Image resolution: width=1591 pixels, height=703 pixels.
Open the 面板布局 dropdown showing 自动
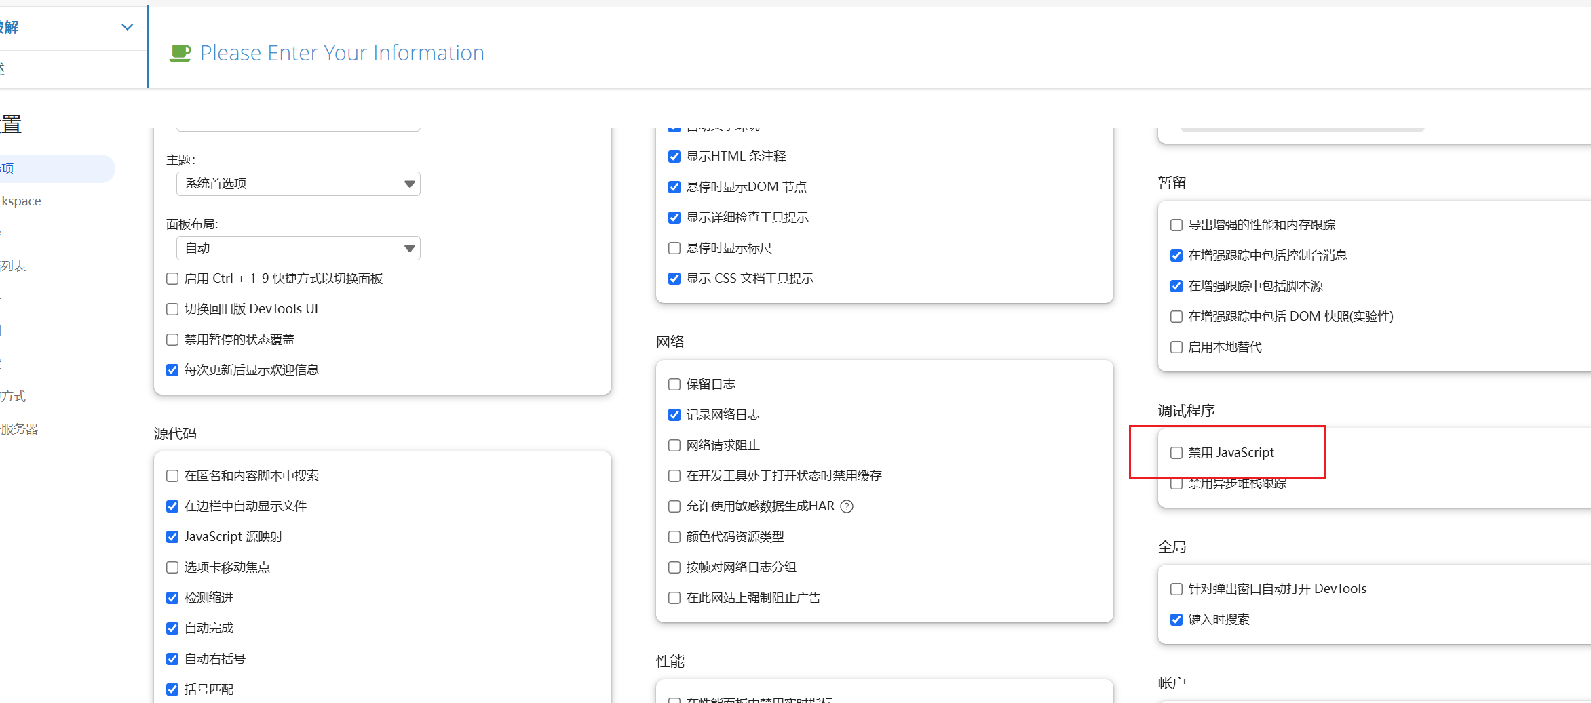click(x=298, y=248)
